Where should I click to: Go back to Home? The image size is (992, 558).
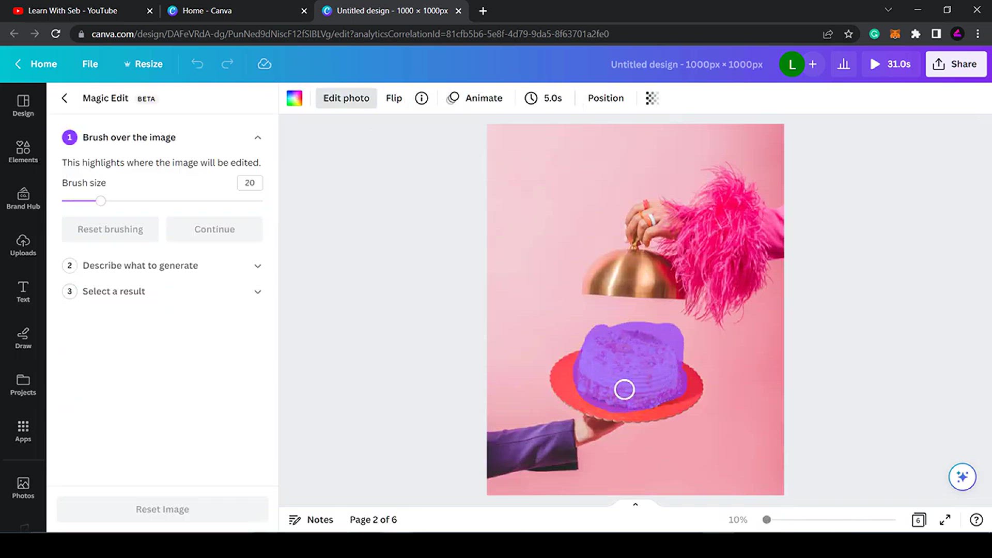(36, 64)
